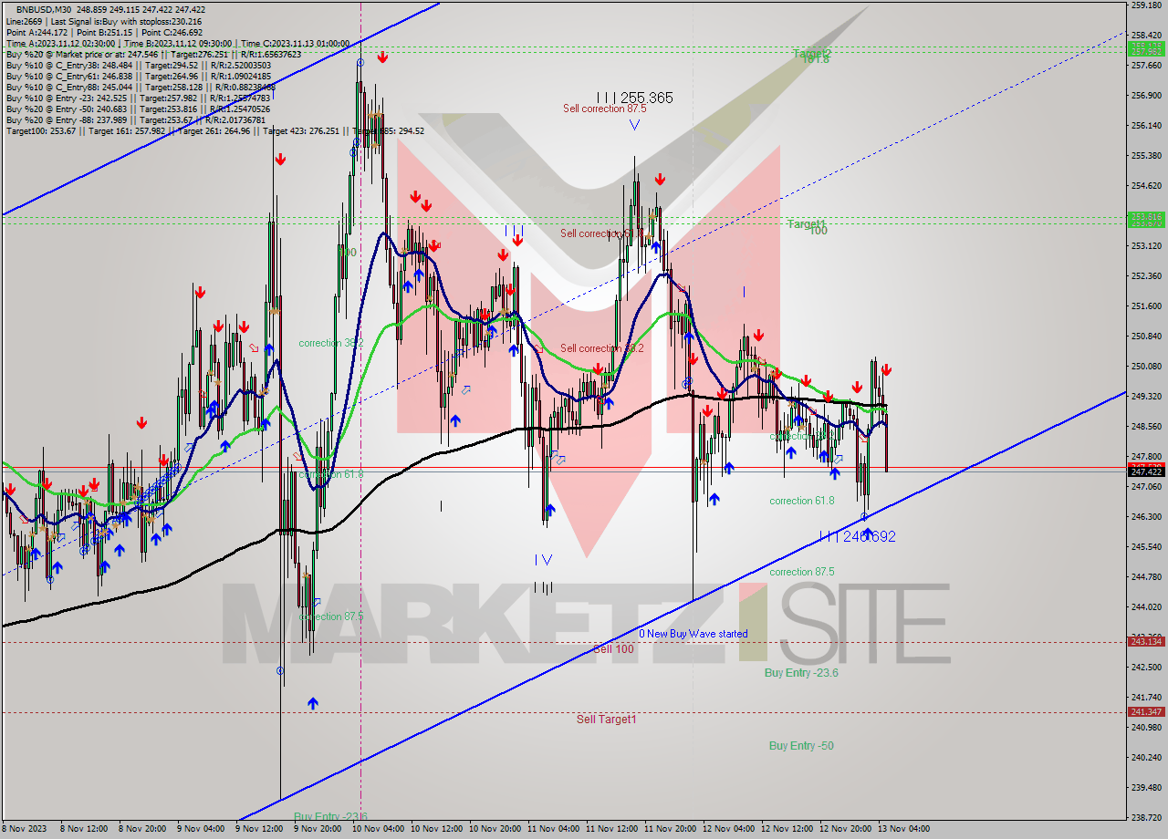Click the 'Sell Target1' level label
Viewport: 1168px width, 839px height.
[607, 720]
